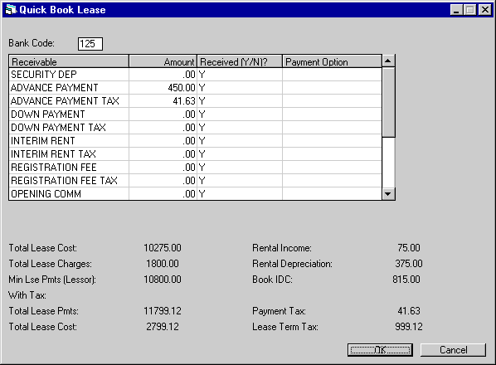Click the Bank Code input field

click(x=90, y=44)
